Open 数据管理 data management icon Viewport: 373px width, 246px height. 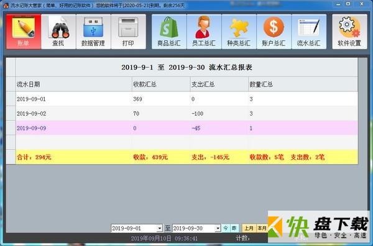tap(93, 32)
